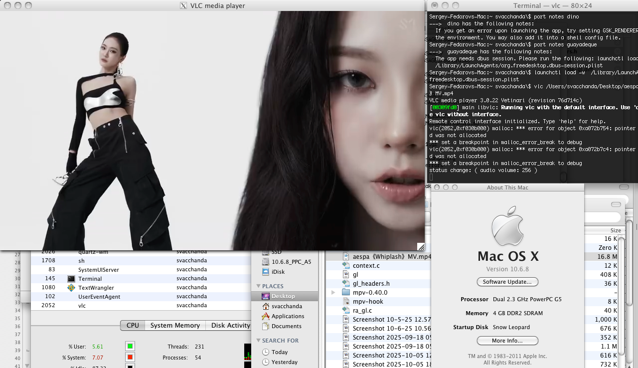Collapse the SEARCH FOR section in Finder sidebar
This screenshot has height=368, width=638.
pos(259,341)
